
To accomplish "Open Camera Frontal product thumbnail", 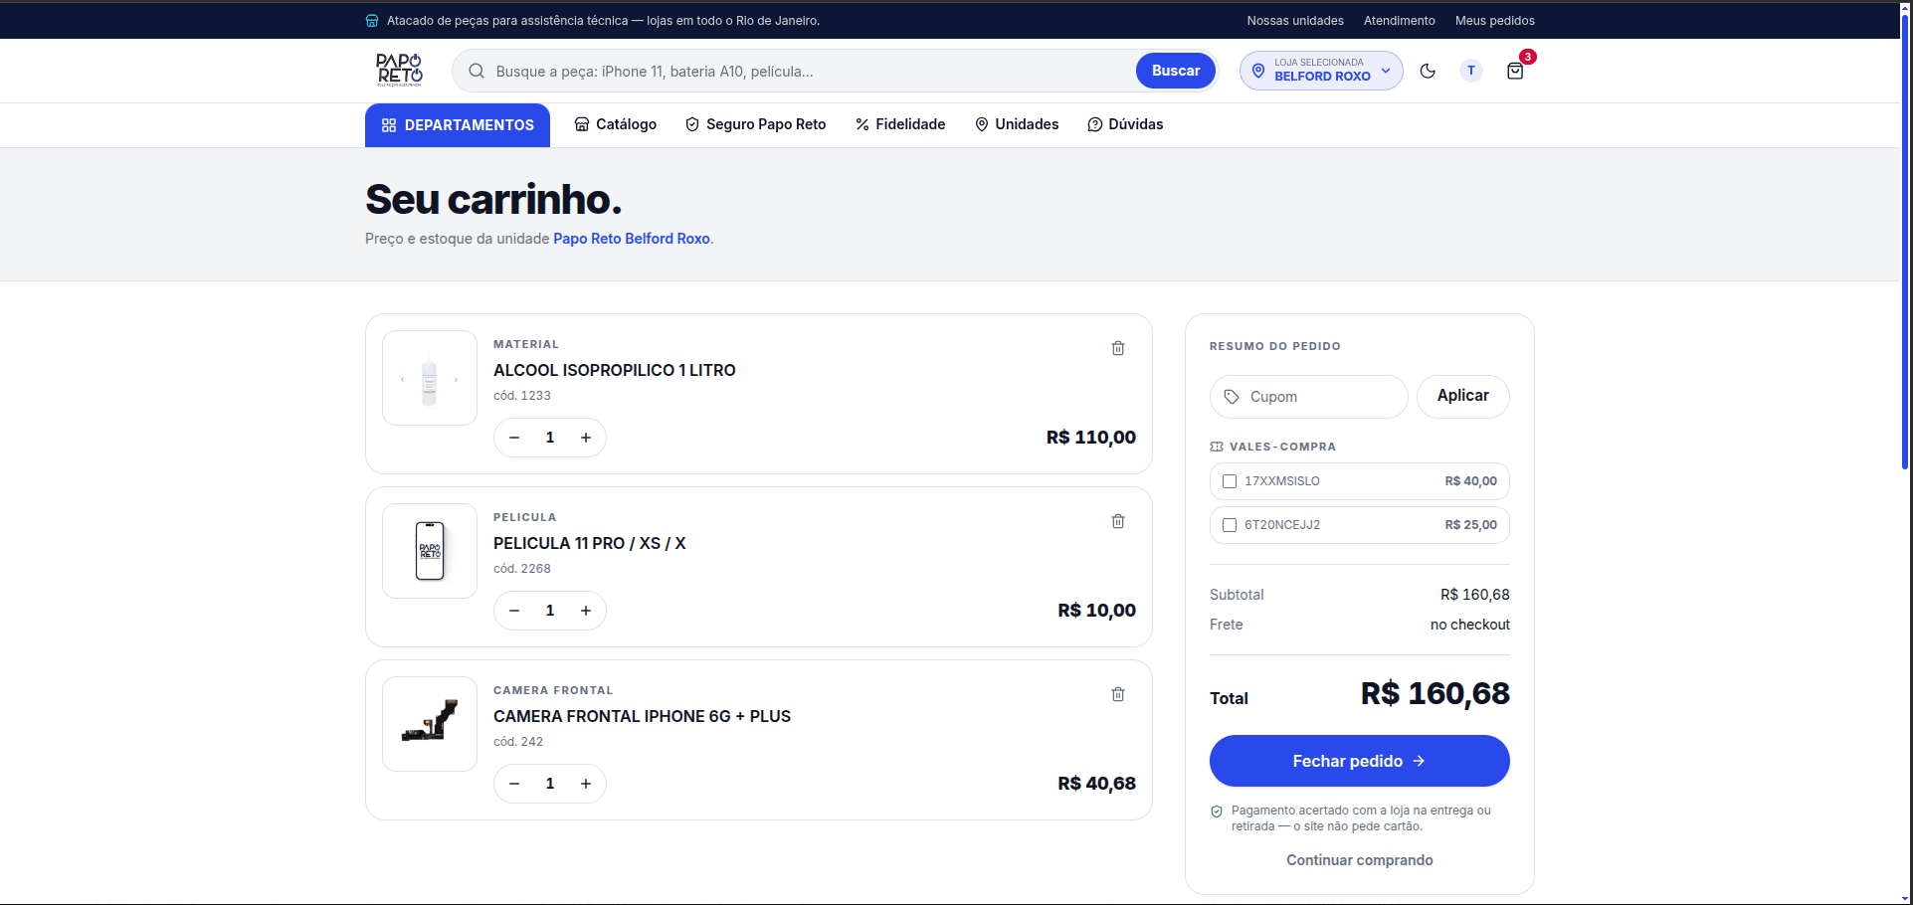I will (430, 724).
